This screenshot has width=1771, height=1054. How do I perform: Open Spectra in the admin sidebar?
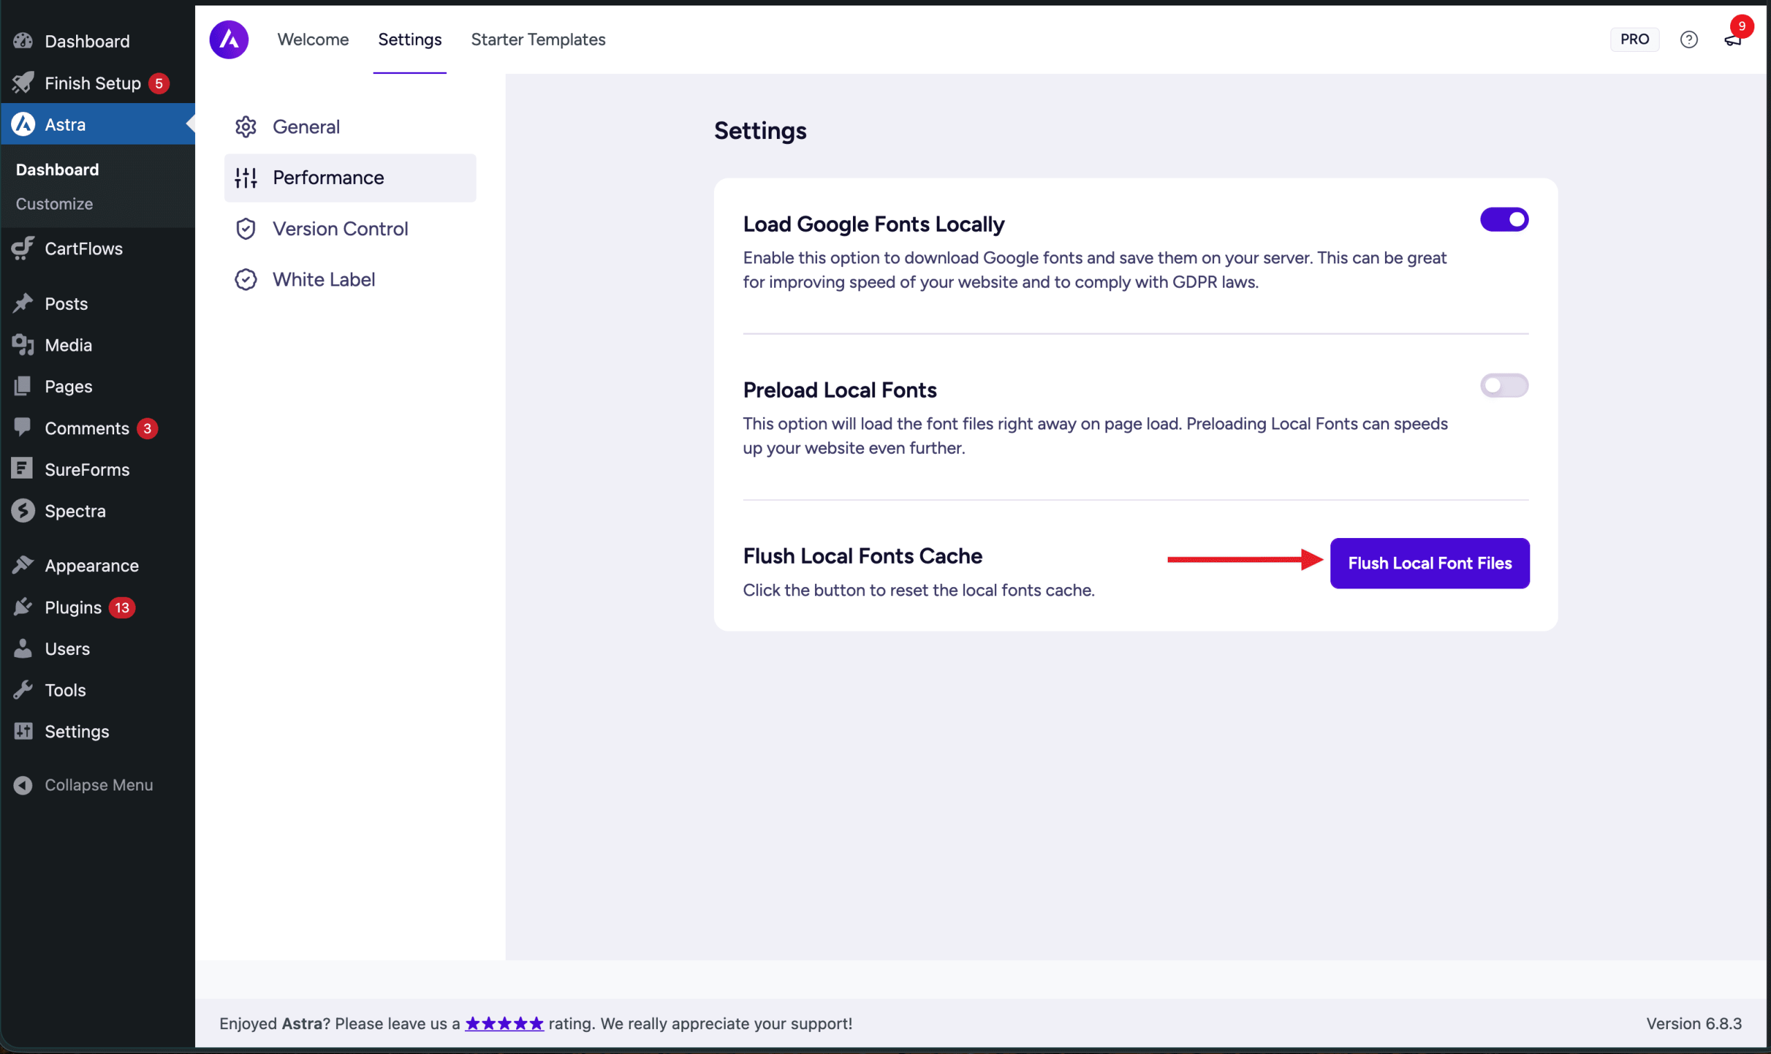pos(75,510)
